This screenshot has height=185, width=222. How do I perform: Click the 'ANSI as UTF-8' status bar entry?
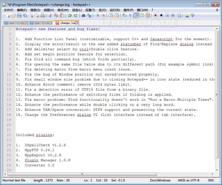tap(188, 180)
